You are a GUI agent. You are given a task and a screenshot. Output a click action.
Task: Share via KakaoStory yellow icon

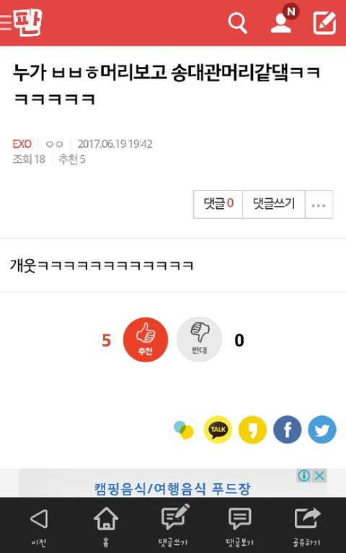point(252,430)
